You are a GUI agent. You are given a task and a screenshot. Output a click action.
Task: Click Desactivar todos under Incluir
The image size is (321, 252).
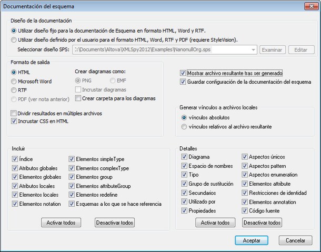[115, 223]
